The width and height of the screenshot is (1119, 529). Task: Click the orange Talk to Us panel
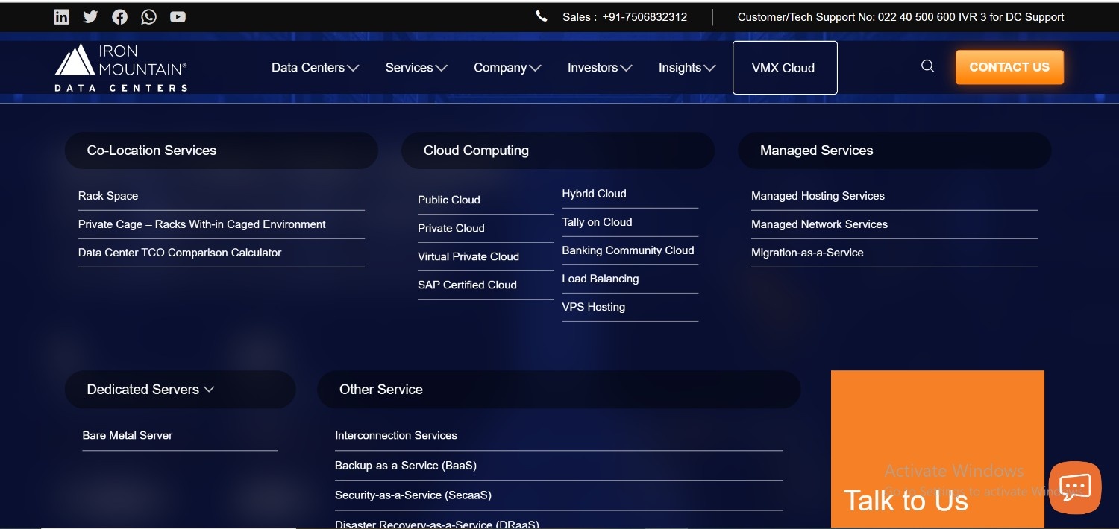pos(936,447)
